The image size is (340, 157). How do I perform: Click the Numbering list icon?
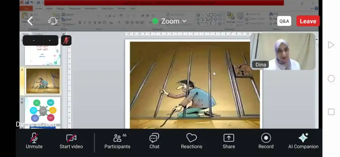coord(134,16)
